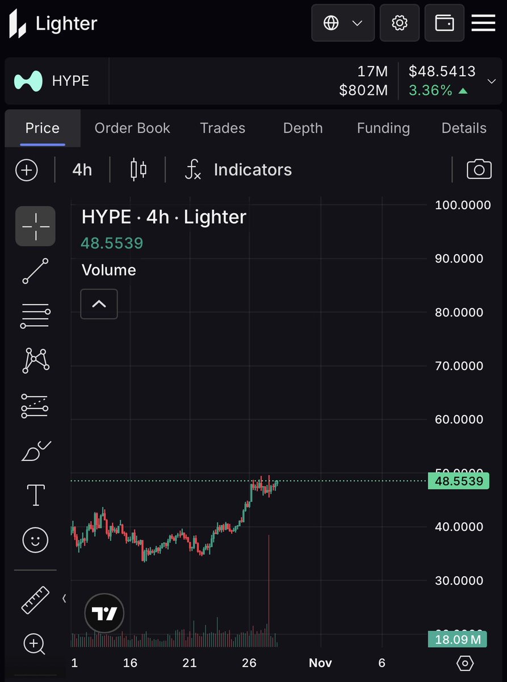507x682 pixels.
Task: Switch to the Depth tab
Action: (x=303, y=128)
